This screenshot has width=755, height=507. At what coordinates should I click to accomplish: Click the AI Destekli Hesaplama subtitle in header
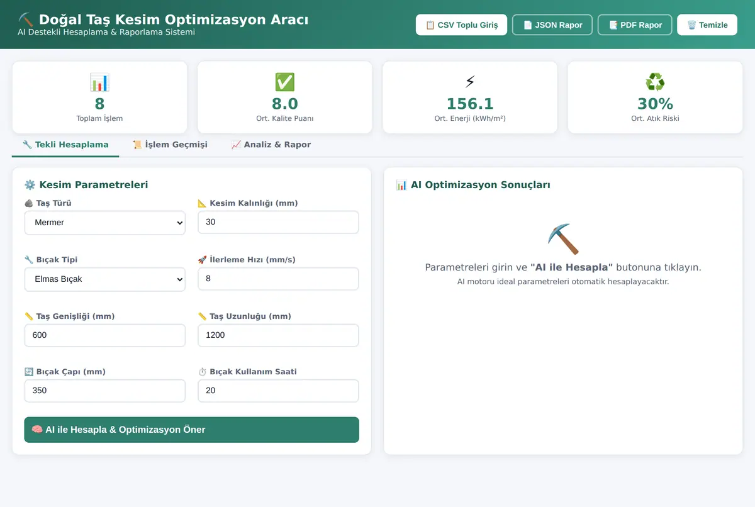coord(106,32)
